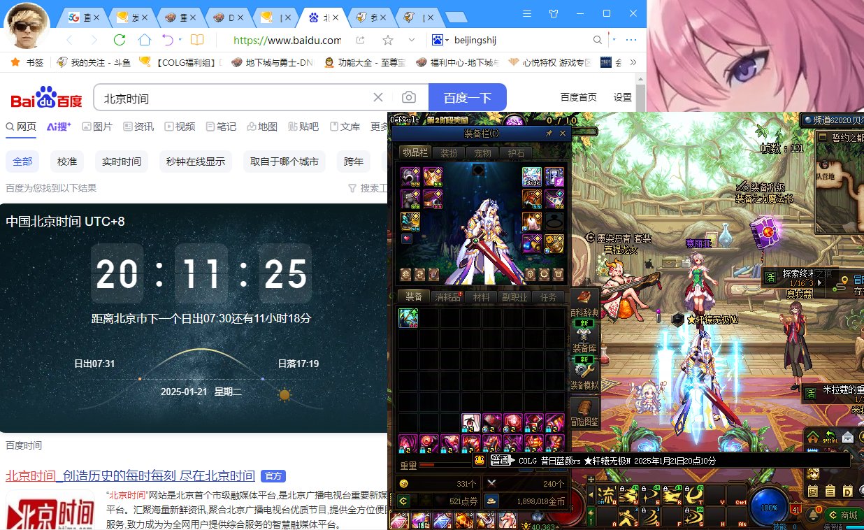Open the 消耗品 inventory tab
This screenshot has width=864, height=530.
click(448, 297)
